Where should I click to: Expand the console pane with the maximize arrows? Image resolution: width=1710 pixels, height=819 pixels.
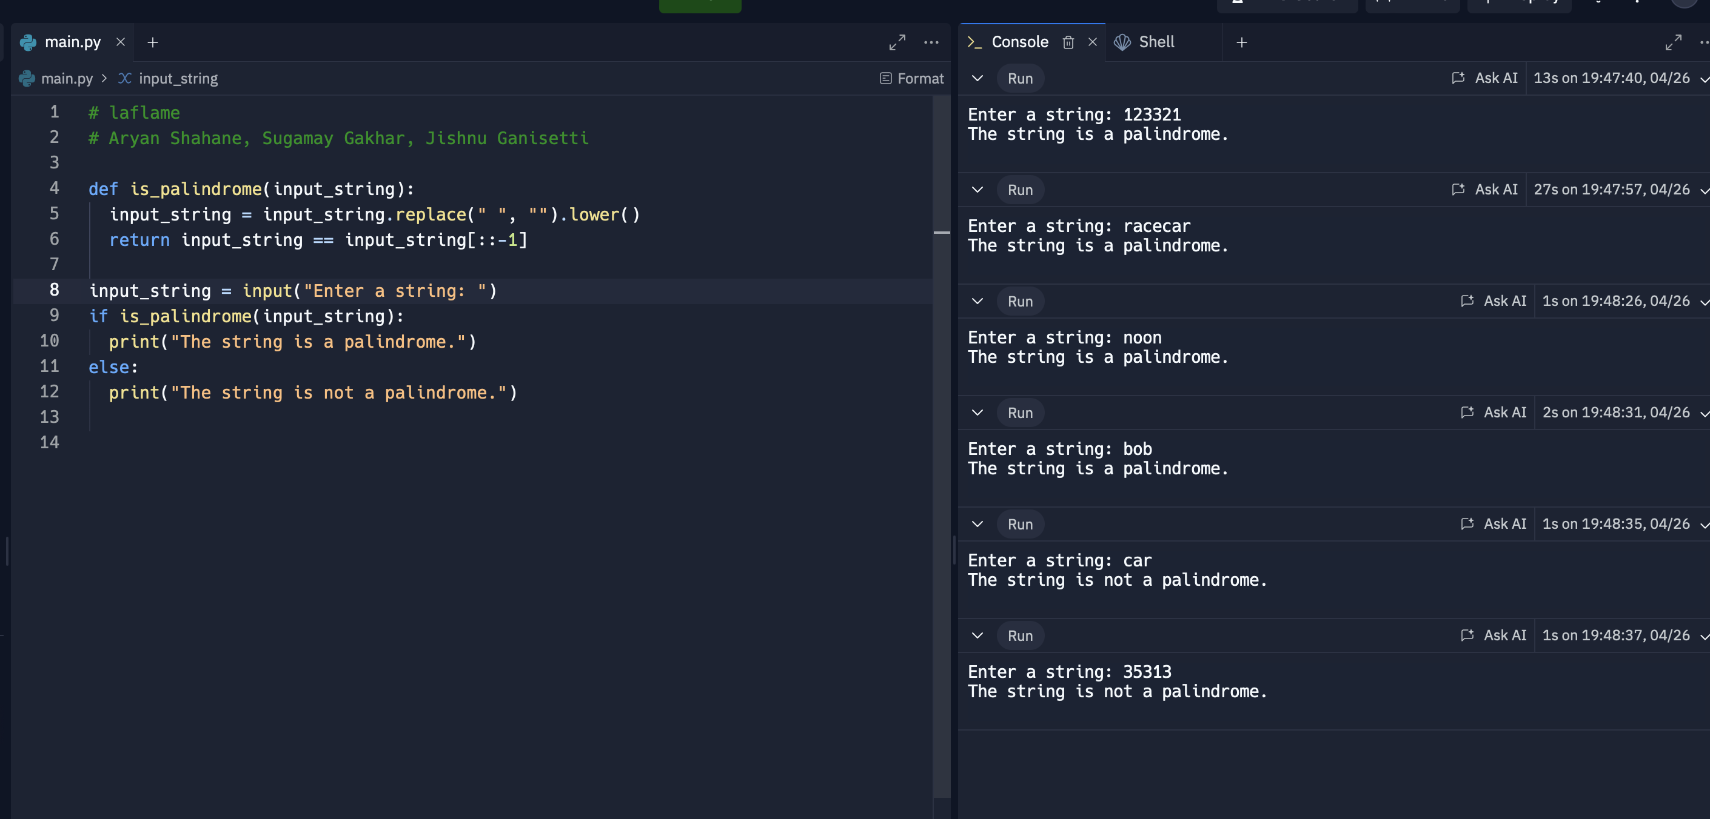click(x=1673, y=42)
